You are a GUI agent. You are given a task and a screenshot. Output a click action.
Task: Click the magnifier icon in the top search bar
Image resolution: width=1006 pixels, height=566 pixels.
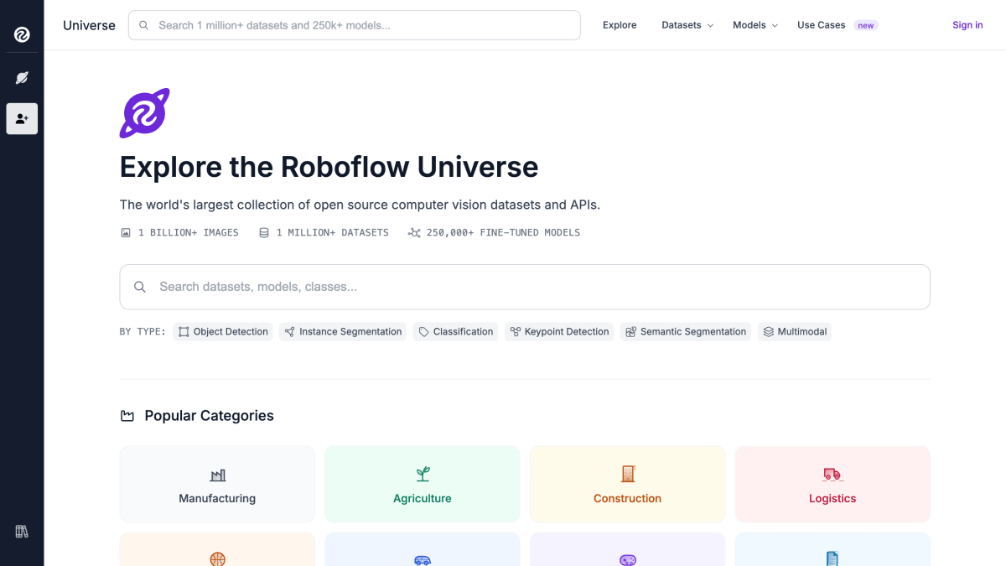[144, 25]
